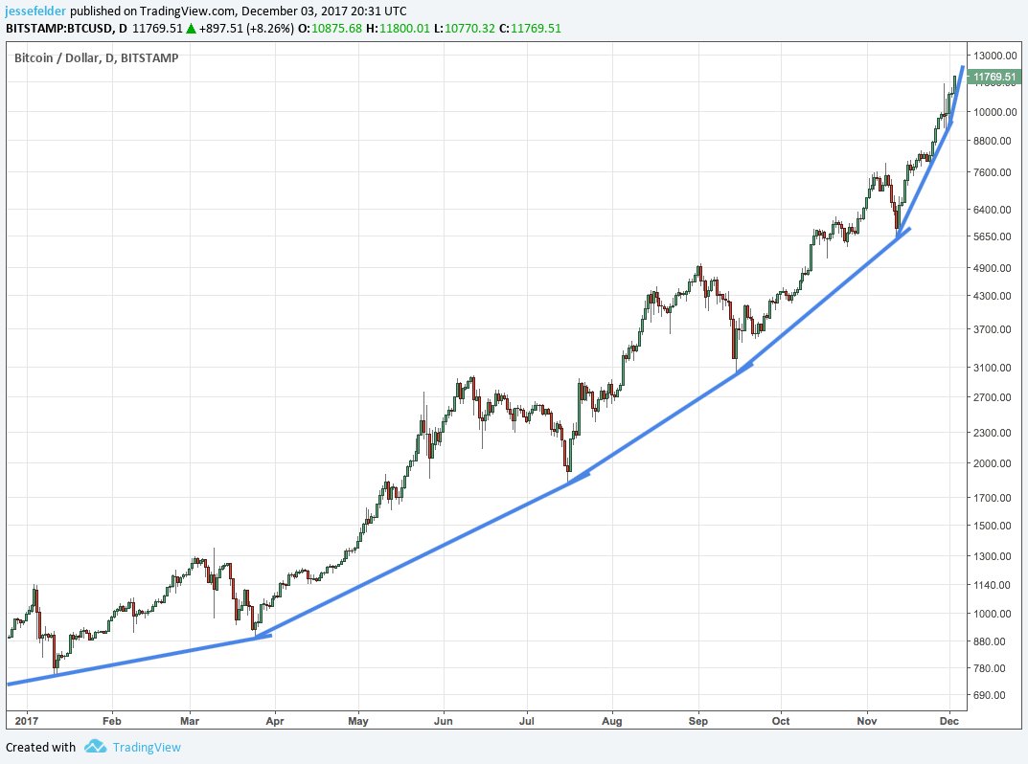Click the Dec time axis label
The height and width of the screenshot is (764, 1028).
point(948,721)
